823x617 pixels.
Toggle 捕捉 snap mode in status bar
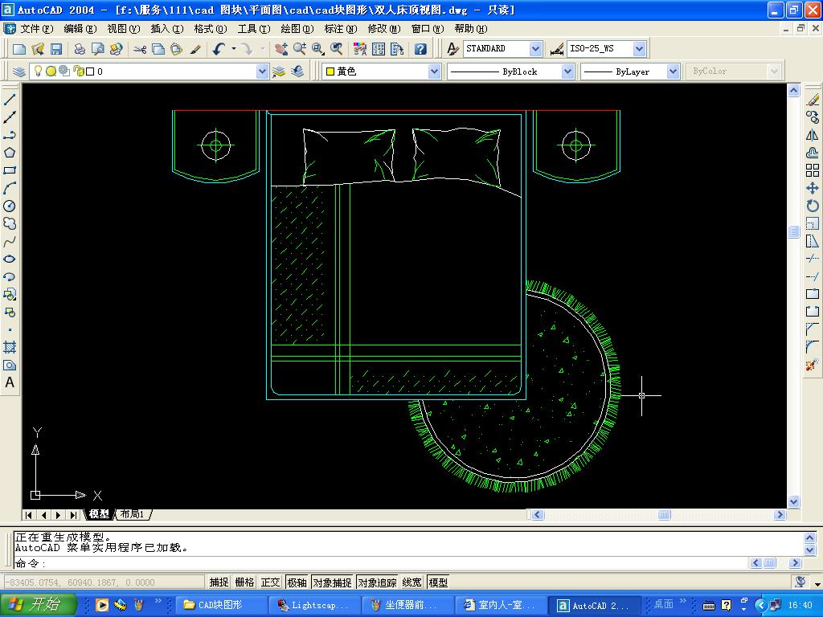pos(219,582)
